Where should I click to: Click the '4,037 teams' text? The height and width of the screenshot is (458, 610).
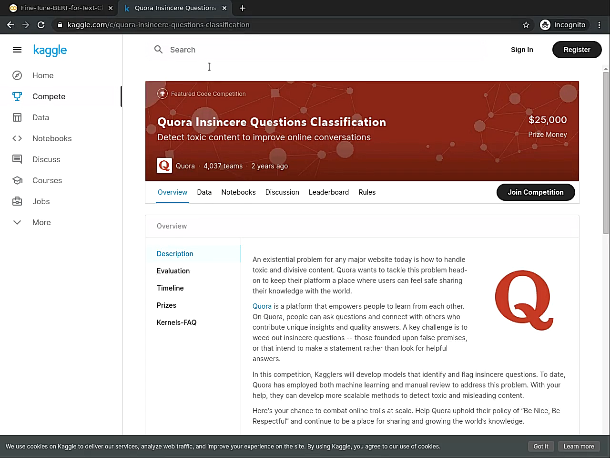223,166
